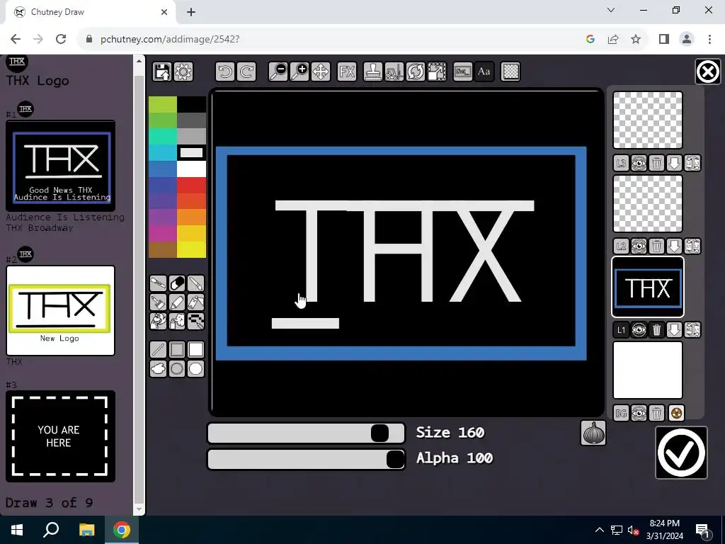Select the paint tube fill tool
This screenshot has height=544, width=725.
pos(196,302)
